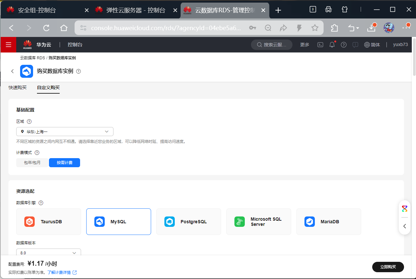Show the 计费模式 help tooltip icon
The height and width of the screenshot is (279, 416).
pos(37,153)
